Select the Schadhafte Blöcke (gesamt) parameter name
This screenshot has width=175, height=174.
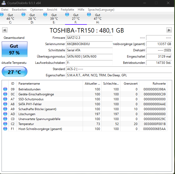(37, 109)
